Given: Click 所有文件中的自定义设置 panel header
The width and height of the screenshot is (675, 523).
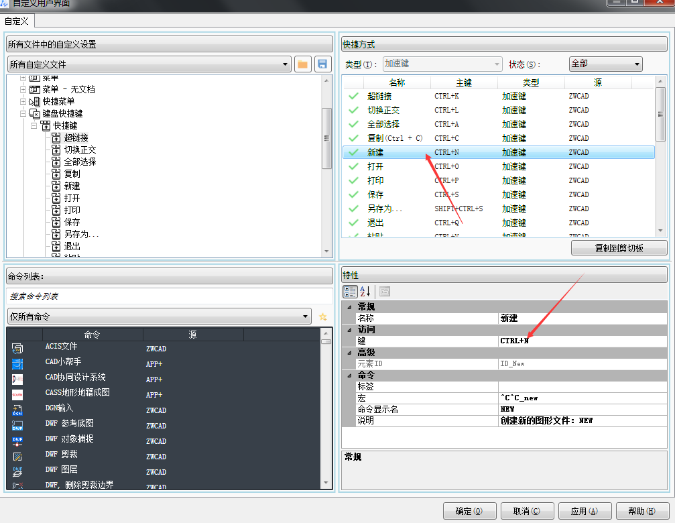Looking at the screenshot, I should pos(169,44).
